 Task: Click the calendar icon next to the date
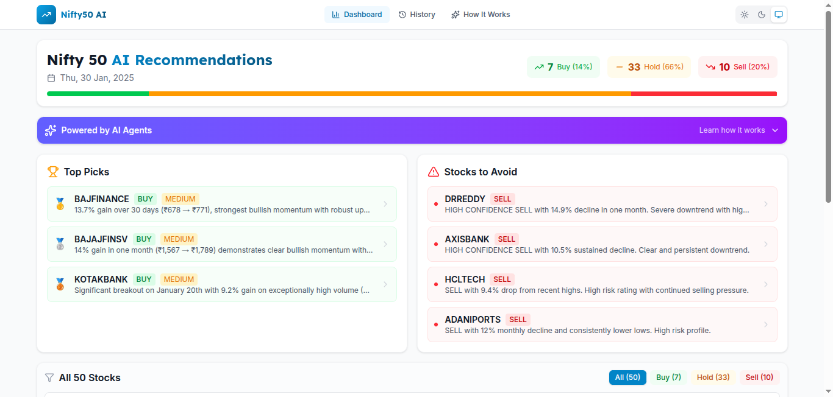51,78
